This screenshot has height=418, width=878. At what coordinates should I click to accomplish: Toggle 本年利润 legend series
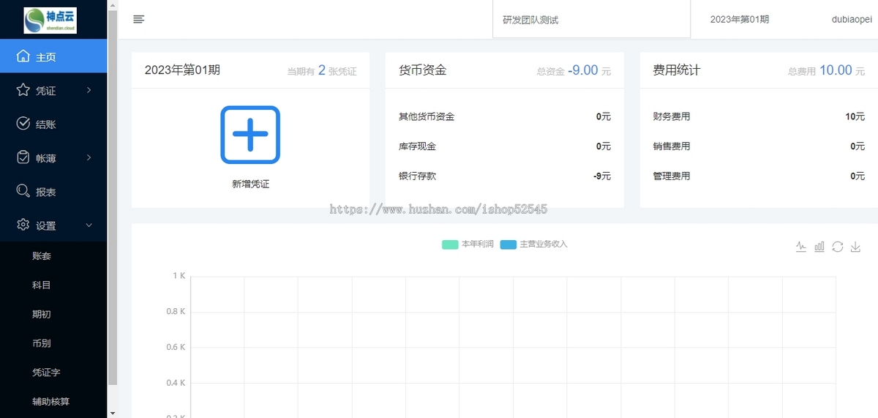coord(468,244)
